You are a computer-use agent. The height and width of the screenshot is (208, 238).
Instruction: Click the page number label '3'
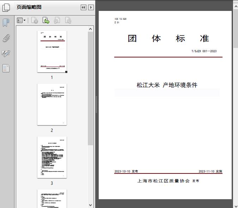[52, 183]
